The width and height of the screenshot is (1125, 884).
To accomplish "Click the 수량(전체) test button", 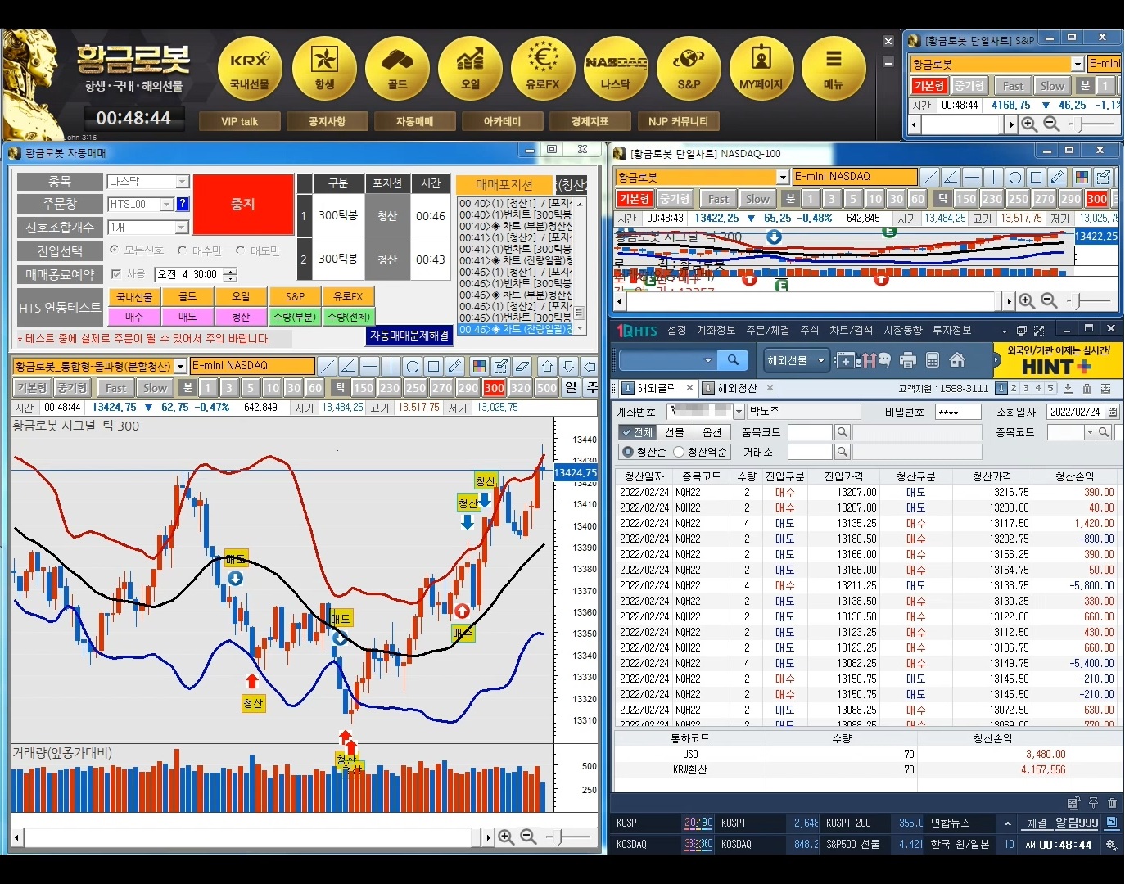I will (x=348, y=317).
